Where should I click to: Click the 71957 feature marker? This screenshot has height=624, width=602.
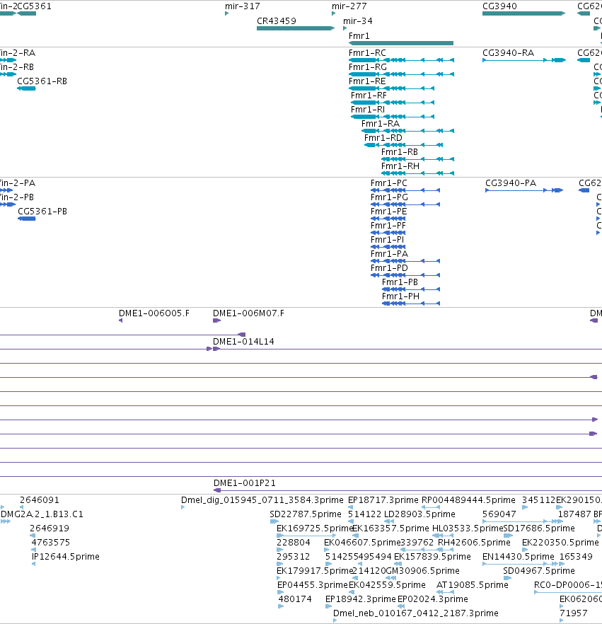tap(562, 620)
